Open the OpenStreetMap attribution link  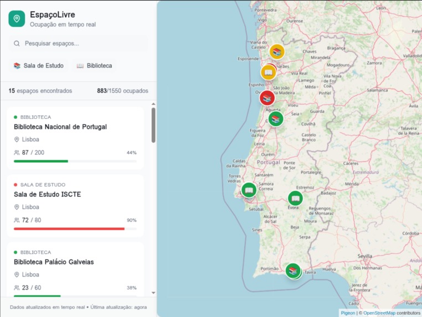[x=379, y=313]
